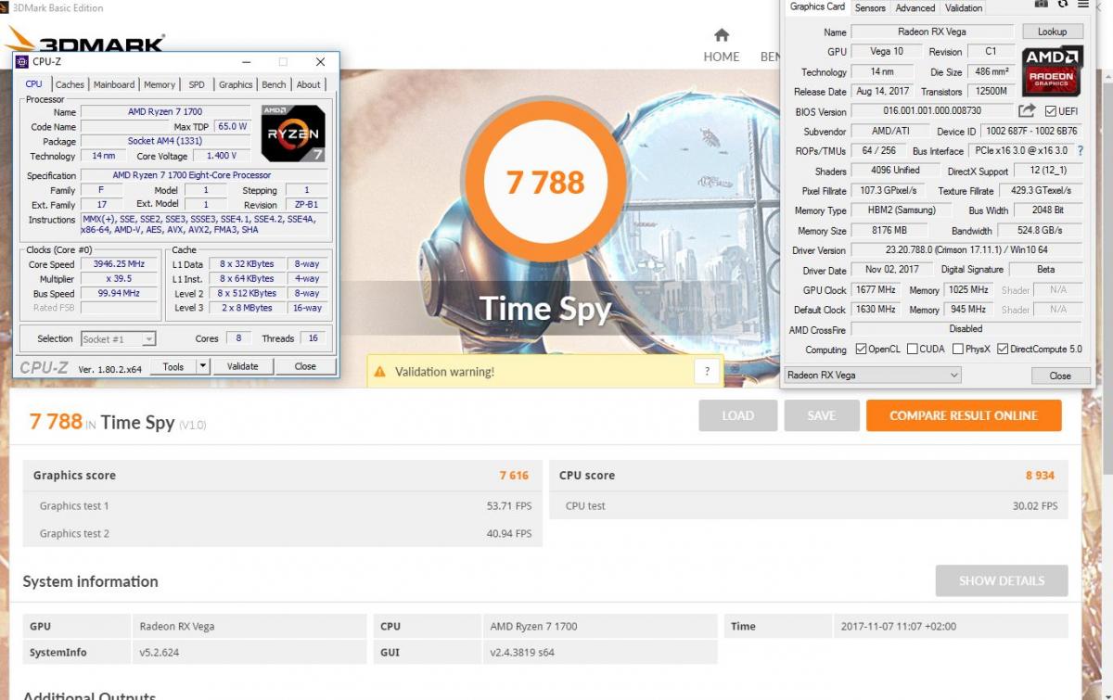Click the Device ID value 1002 687F - 1002 6B76
This screenshot has height=700, width=1113.
[x=1031, y=132]
